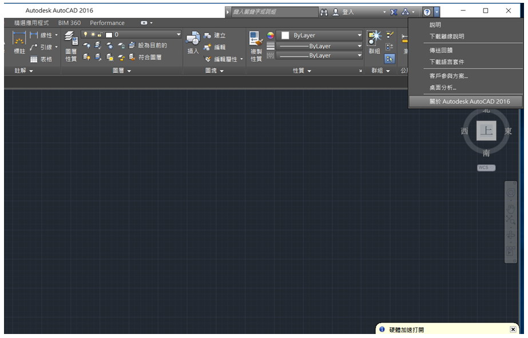Click the help menu dropdown arrow
This screenshot has width=528, height=338.
[x=436, y=12]
